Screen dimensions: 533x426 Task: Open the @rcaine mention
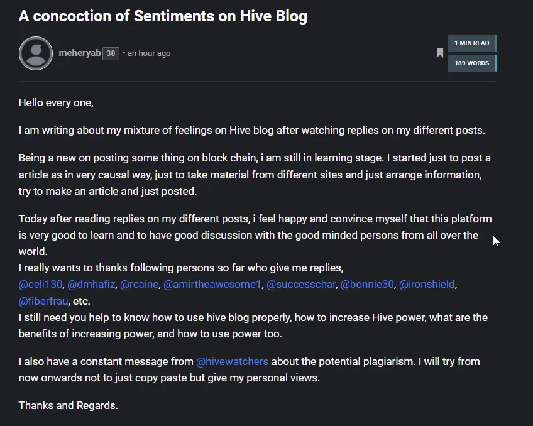pyautogui.click(x=139, y=285)
